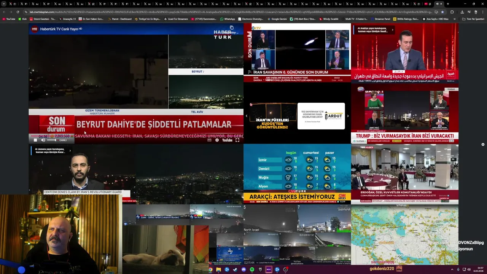Open Habertürk player settings gear
This screenshot has height=274, width=487.
pos(217,140)
